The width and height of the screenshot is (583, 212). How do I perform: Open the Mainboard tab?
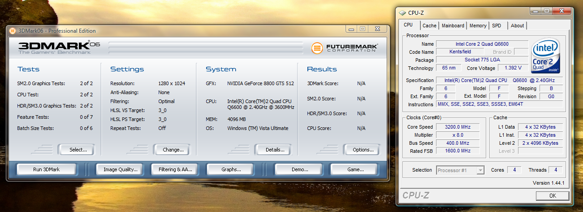coord(453,26)
